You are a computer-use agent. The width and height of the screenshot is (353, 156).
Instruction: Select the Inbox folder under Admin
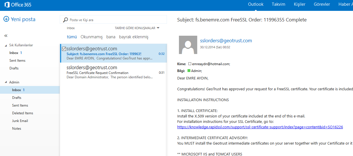[30, 90]
